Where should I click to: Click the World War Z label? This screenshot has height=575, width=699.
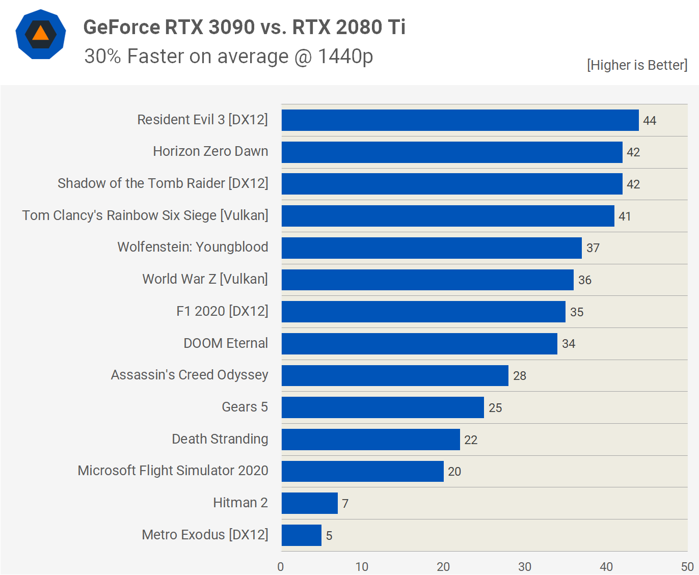tap(205, 279)
